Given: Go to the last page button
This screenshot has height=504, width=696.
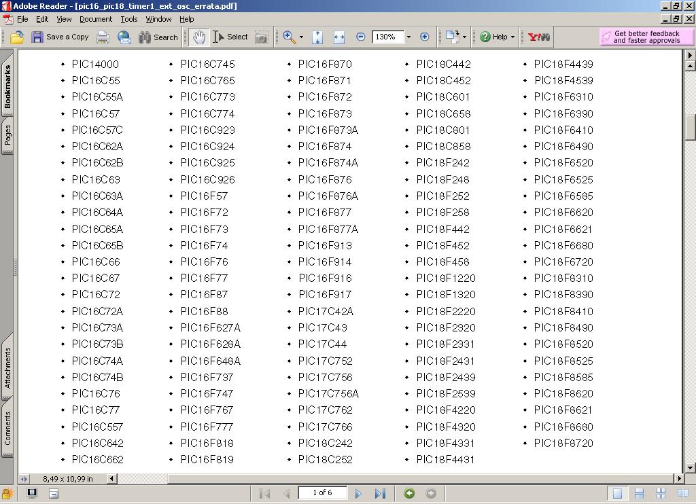Looking at the screenshot, I should click(x=380, y=493).
